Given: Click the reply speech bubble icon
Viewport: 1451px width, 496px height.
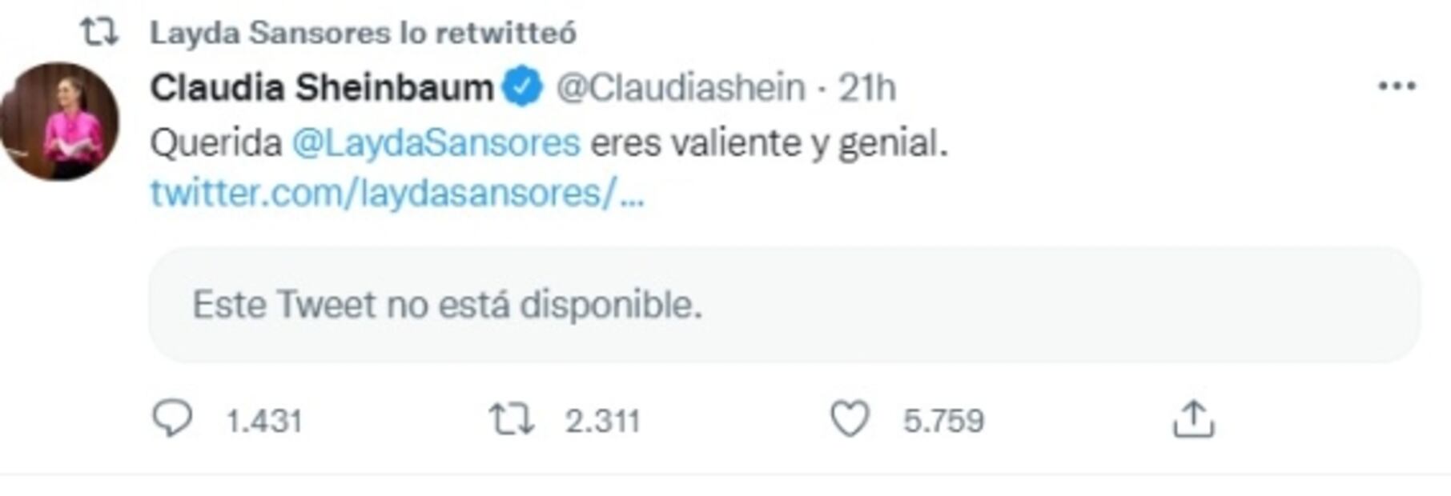Looking at the screenshot, I should pyautogui.click(x=172, y=418).
